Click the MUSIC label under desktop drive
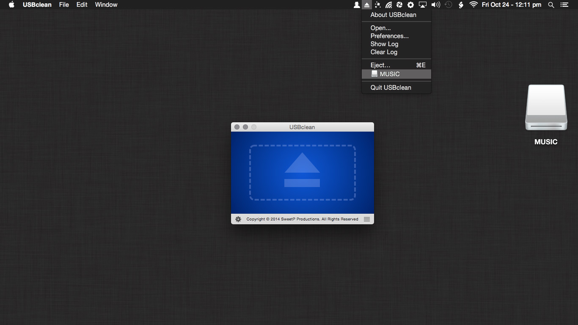This screenshot has height=325, width=578. coord(546,142)
